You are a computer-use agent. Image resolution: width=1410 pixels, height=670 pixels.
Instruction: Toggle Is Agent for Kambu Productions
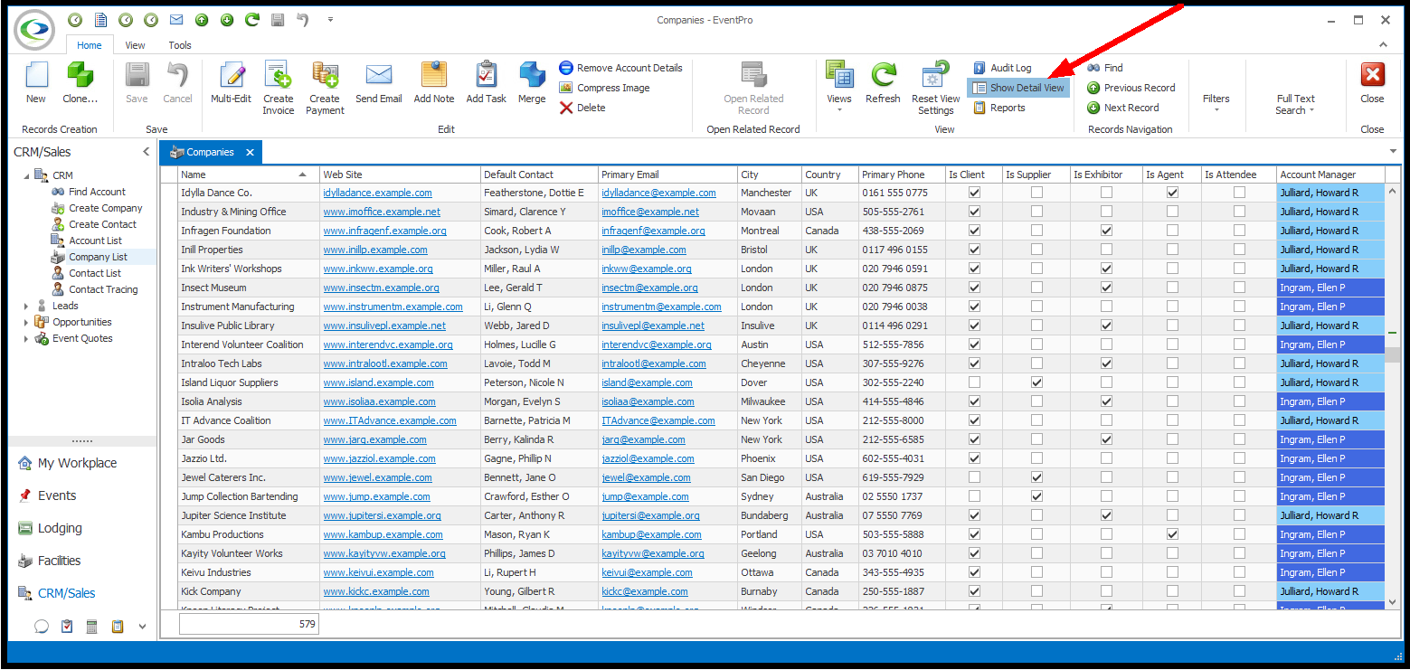coord(1172,534)
